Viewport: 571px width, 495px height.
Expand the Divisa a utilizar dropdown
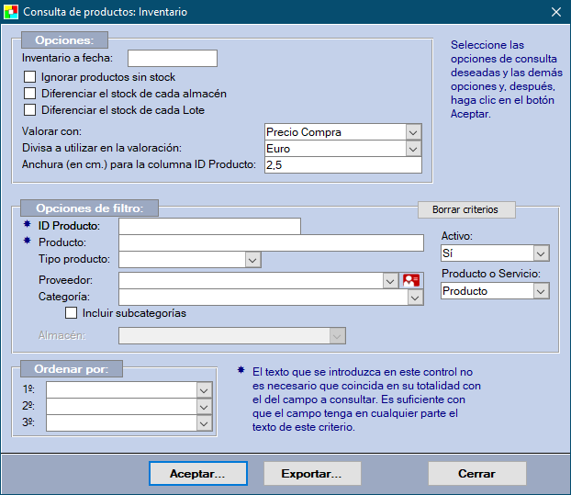click(413, 149)
